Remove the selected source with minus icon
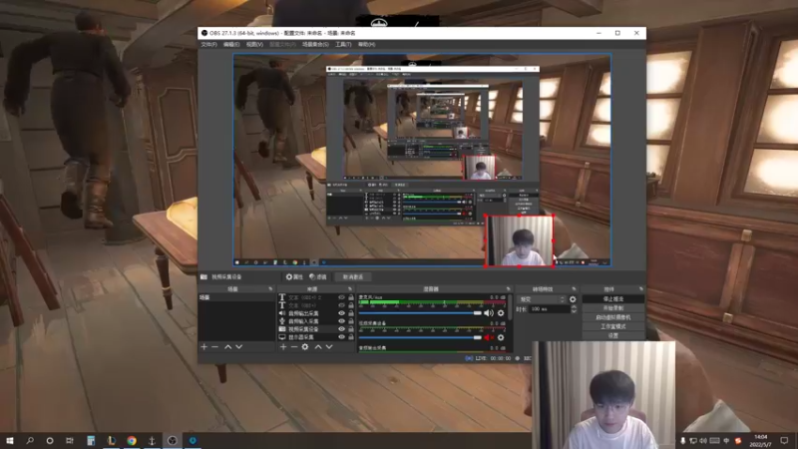This screenshot has height=449, width=798. 294,346
